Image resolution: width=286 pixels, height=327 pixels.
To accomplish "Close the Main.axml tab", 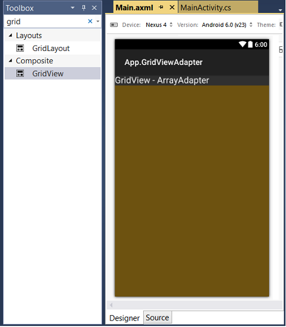I will point(172,8).
